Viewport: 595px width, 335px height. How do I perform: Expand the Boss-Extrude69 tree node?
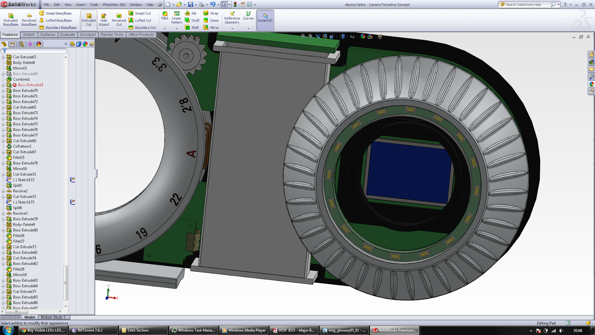click(3, 85)
